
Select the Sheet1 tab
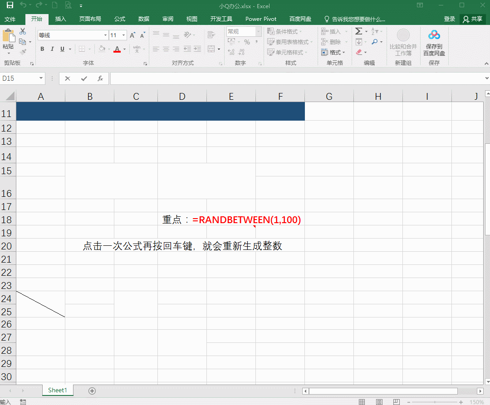[x=58, y=390]
